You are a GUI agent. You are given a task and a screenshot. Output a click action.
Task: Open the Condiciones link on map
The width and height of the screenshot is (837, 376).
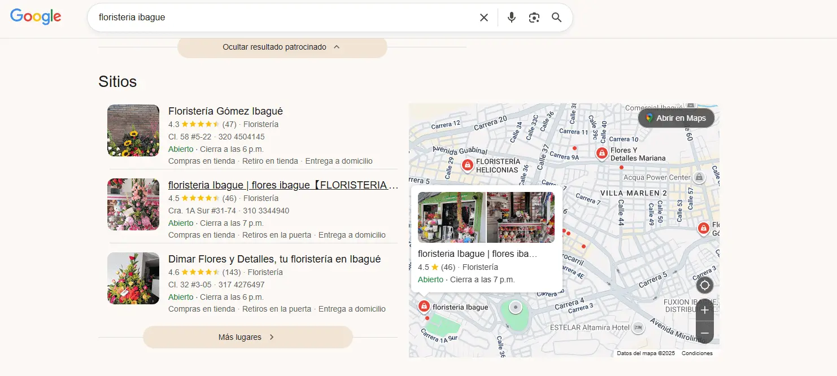(x=697, y=353)
